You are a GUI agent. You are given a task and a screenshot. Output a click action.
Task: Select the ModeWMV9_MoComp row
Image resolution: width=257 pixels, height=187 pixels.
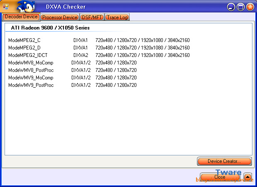pyautogui.click(x=73, y=78)
